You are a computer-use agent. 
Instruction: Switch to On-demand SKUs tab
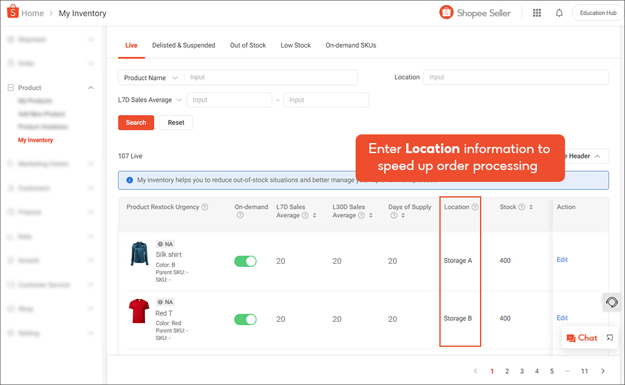(351, 46)
